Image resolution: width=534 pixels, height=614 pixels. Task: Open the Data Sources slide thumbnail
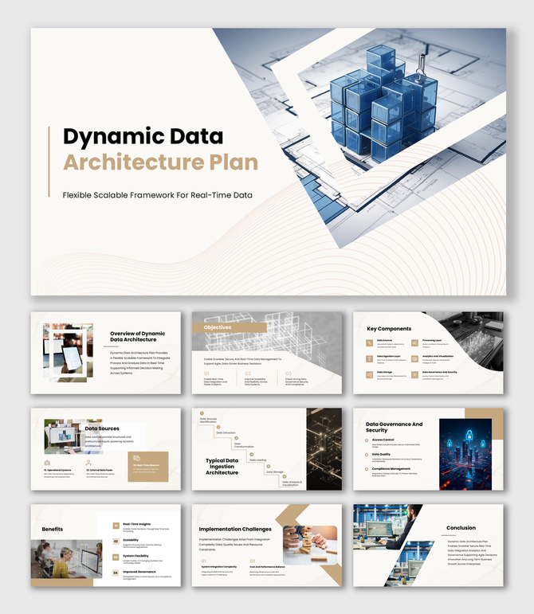click(106, 449)
